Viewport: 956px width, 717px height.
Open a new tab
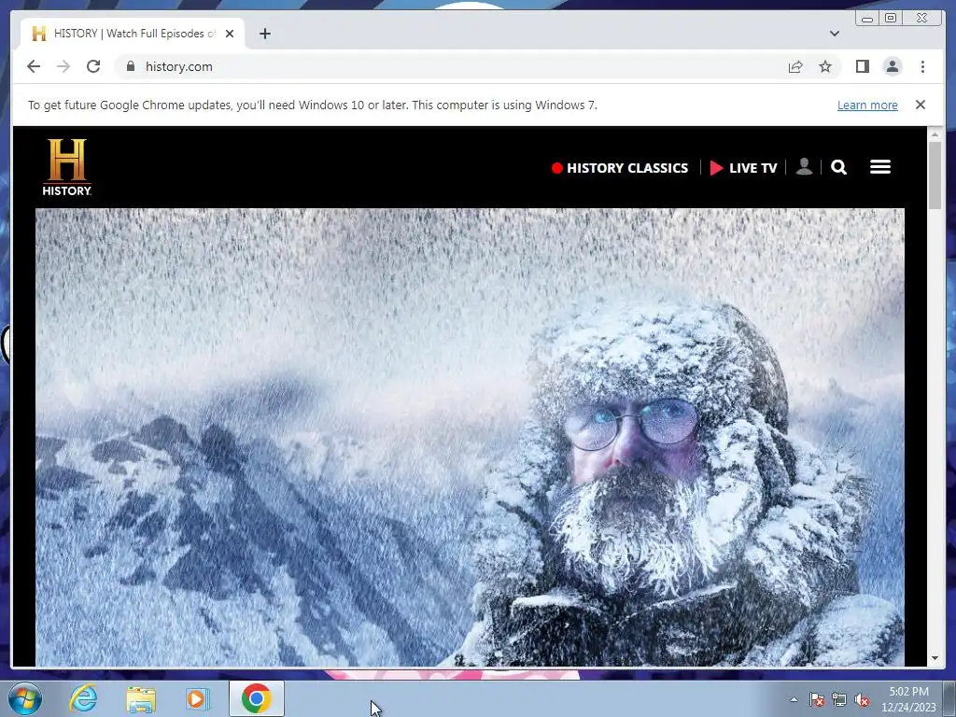pyautogui.click(x=264, y=34)
